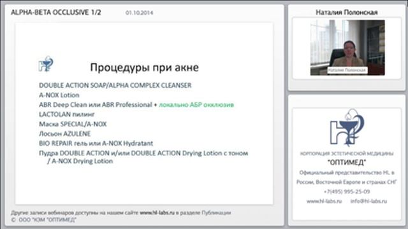Click the A-NOX Lotion line
The height and width of the screenshot is (229, 408).
tap(59, 95)
